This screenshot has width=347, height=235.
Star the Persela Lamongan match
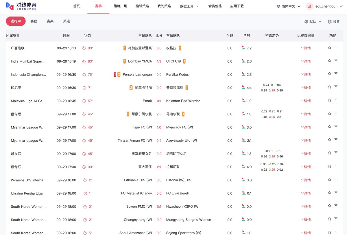tap(330, 74)
